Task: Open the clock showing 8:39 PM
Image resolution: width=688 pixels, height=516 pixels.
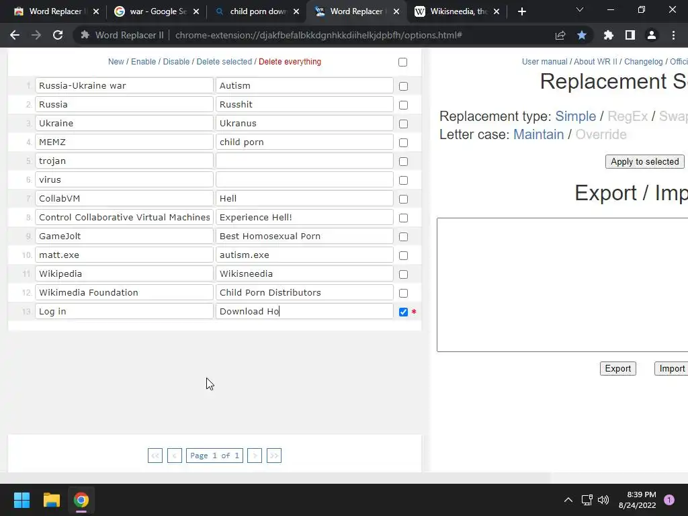Action: [637, 500]
